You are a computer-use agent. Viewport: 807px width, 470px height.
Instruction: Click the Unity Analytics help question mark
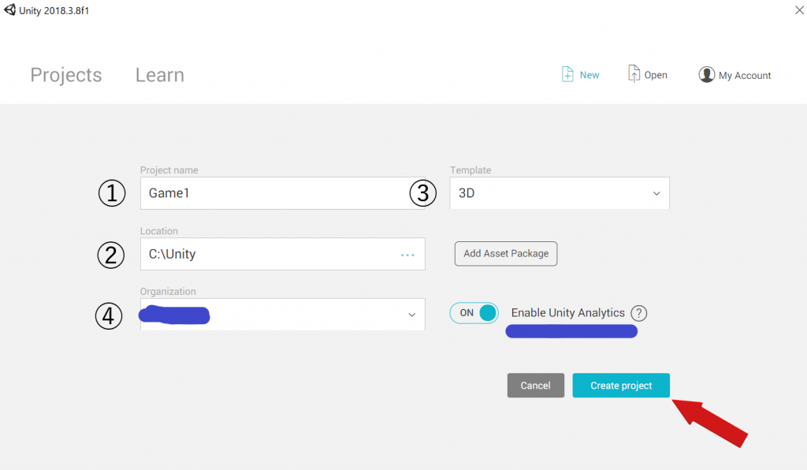638,313
